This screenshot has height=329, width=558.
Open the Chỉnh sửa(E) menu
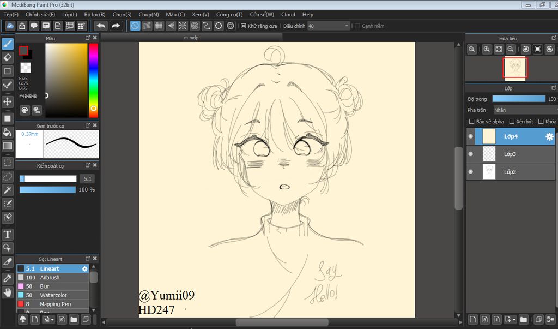(x=40, y=15)
